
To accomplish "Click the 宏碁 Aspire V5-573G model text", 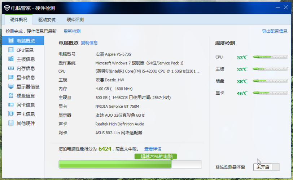I will pyautogui.click(x=113, y=54).
